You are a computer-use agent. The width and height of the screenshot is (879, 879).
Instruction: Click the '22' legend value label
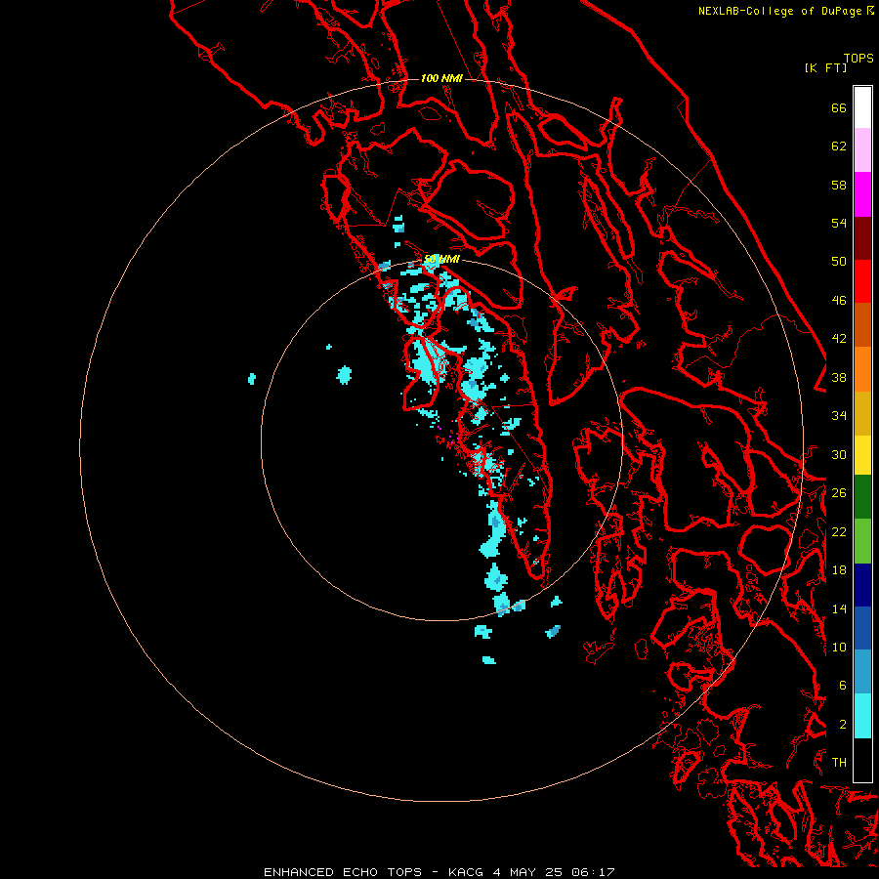pos(839,532)
